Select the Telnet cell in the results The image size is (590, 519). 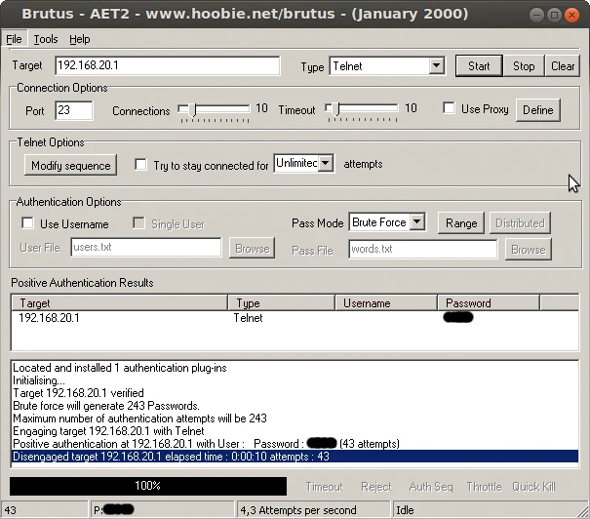(x=248, y=318)
